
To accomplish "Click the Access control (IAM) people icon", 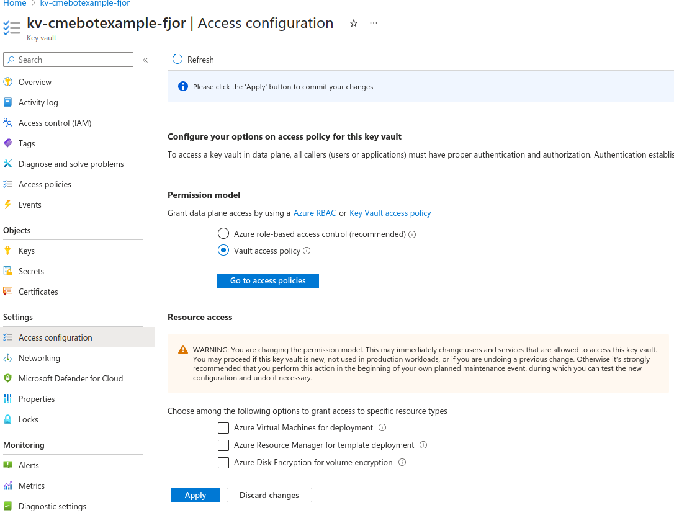I will 7,123.
